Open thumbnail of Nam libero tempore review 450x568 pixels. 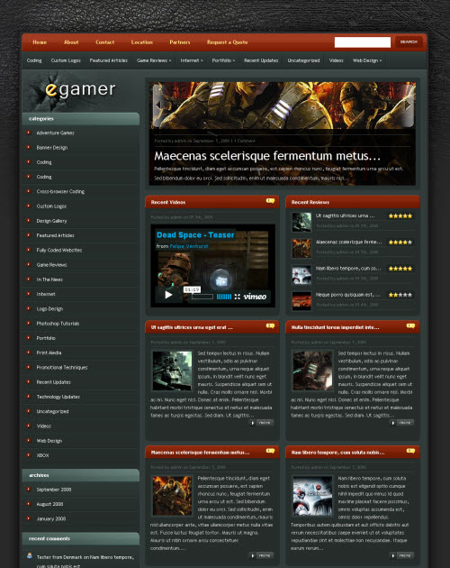301,275
